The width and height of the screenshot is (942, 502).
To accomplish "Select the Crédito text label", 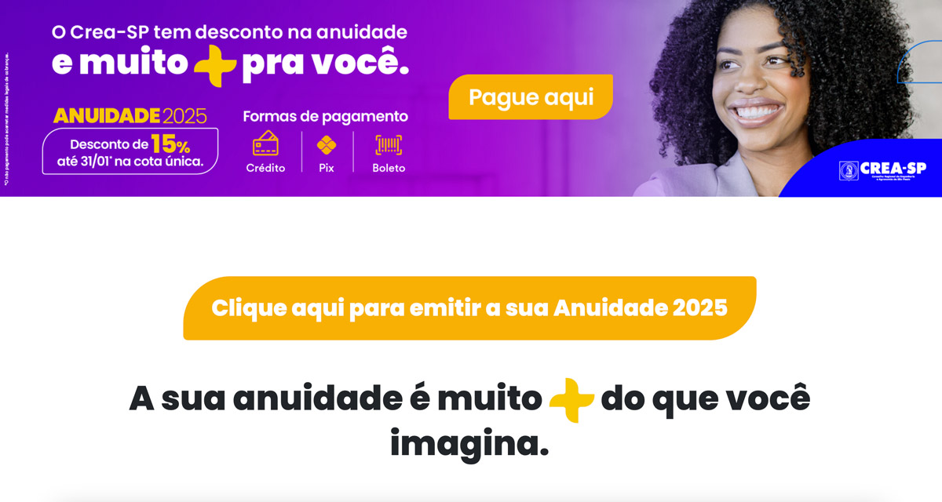I will pyautogui.click(x=265, y=168).
